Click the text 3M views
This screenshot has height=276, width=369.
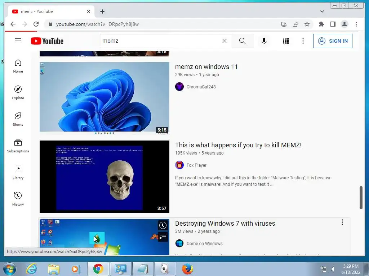[184, 231]
